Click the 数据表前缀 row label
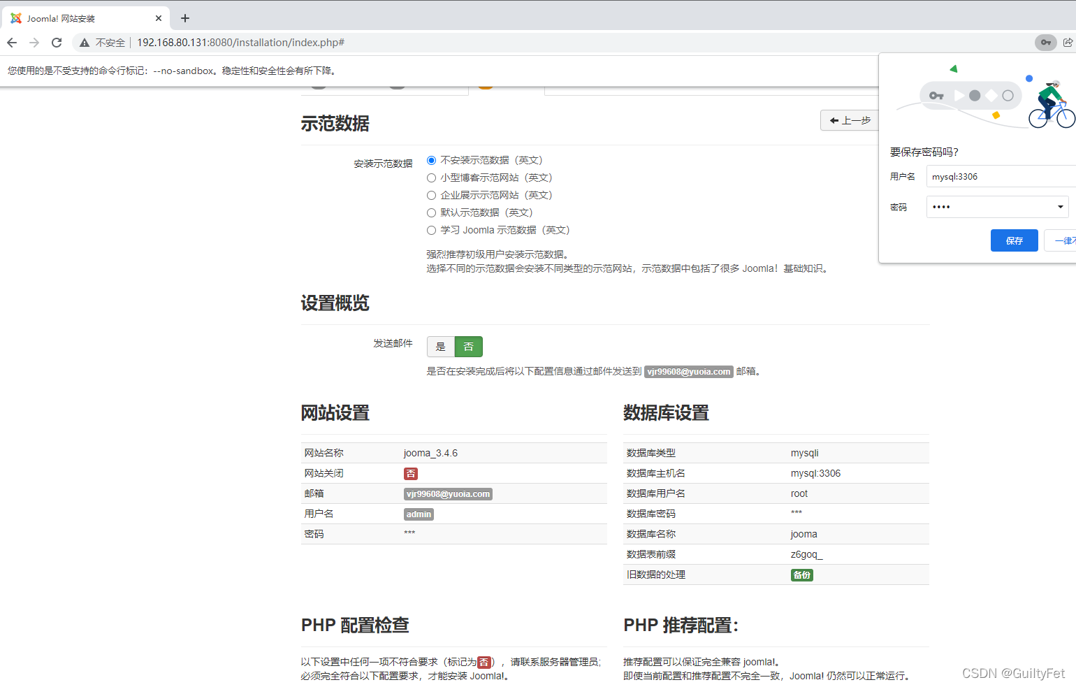The image size is (1076, 687). point(651,554)
